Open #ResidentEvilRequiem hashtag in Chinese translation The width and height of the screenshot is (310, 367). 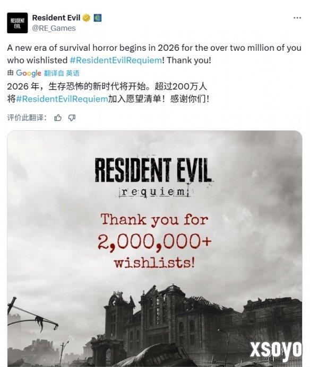tap(62, 99)
